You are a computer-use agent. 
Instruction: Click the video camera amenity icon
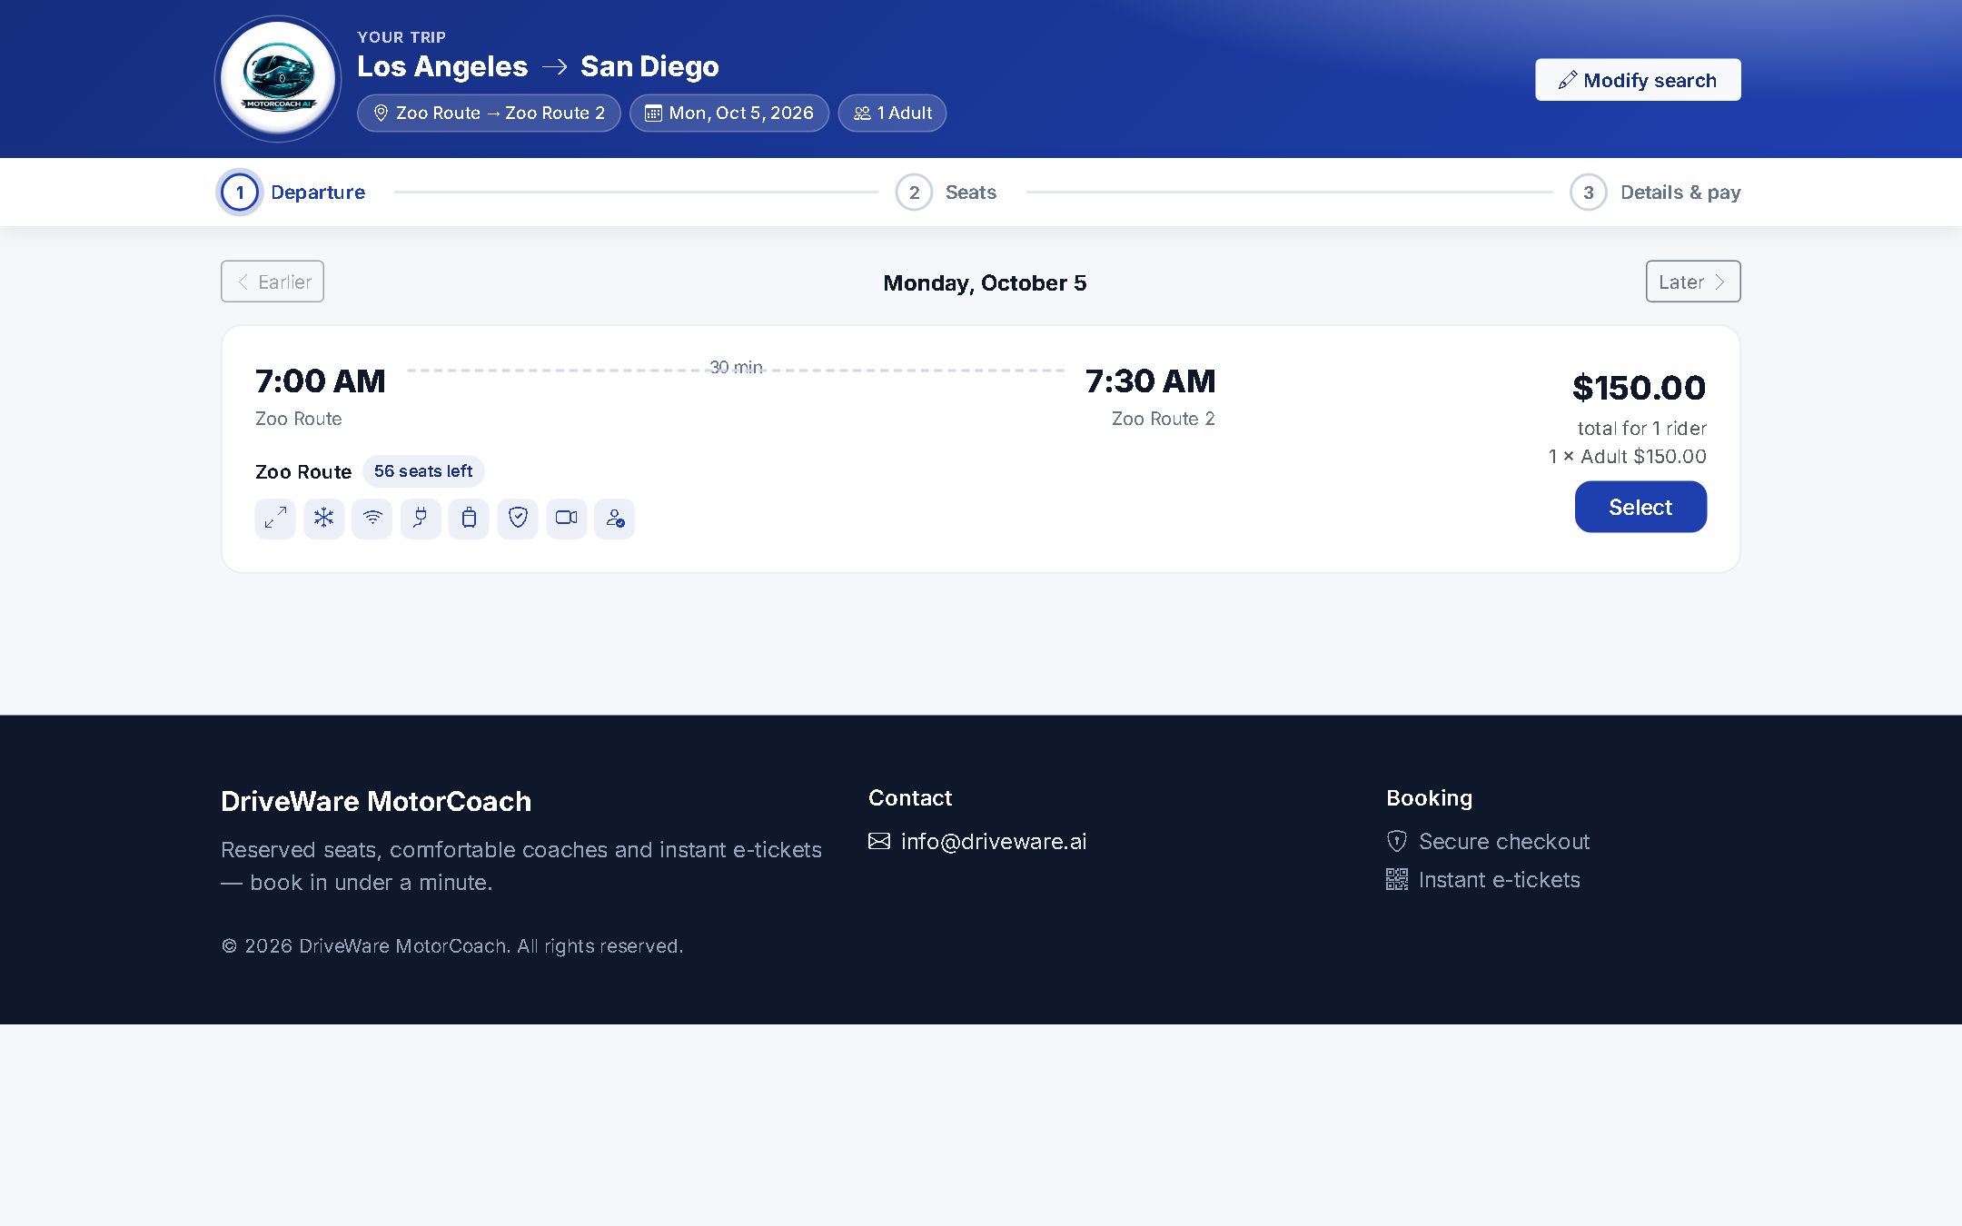(x=566, y=519)
